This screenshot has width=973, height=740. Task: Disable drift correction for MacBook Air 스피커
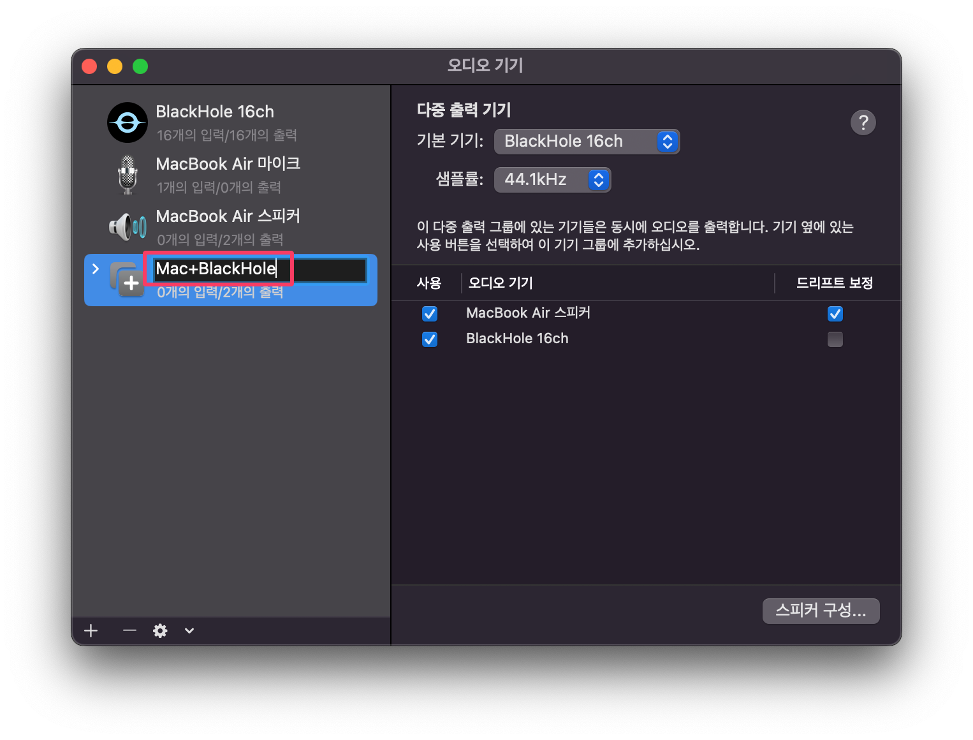(x=835, y=313)
